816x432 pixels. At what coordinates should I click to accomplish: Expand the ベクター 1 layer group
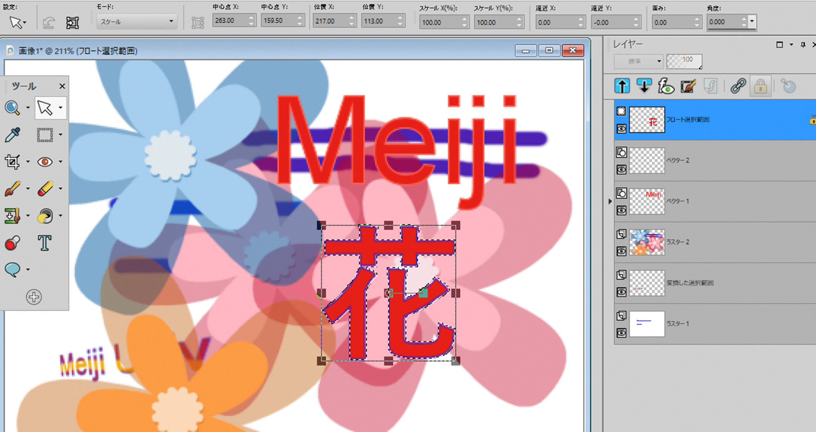[610, 201]
